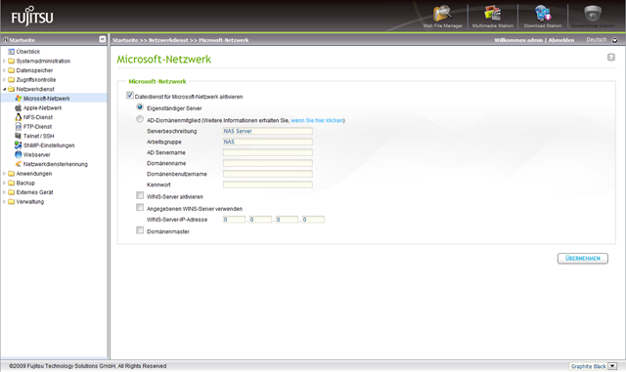Click the Anwendungen folder icon
626x372 pixels.
(x=11, y=174)
